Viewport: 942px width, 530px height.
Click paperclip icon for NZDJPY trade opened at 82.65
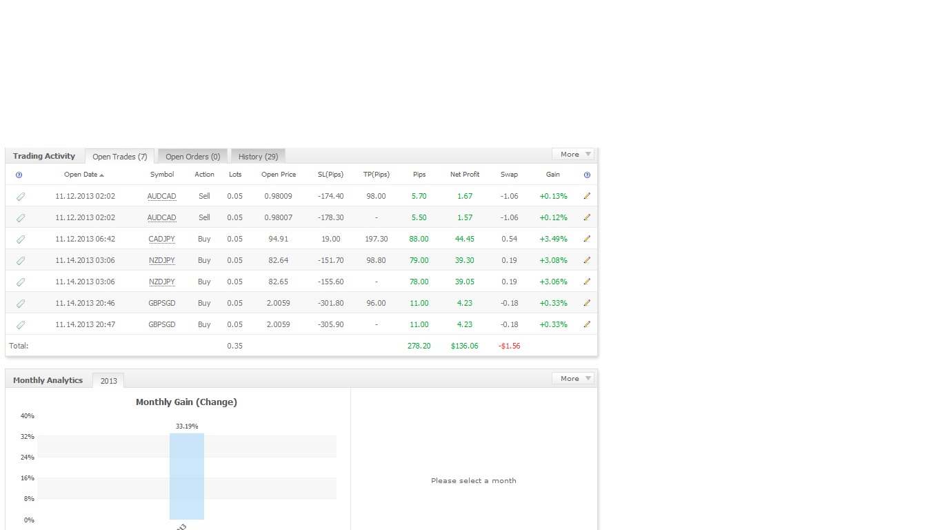(x=21, y=282)
